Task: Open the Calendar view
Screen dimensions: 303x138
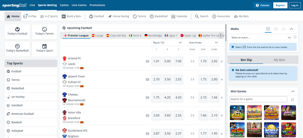Action: click(x=179, y=16)
